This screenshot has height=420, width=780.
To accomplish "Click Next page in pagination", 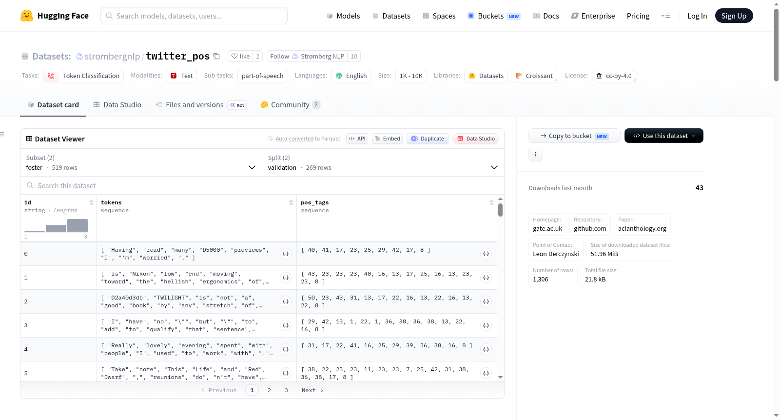I will [x=312, y=390].
